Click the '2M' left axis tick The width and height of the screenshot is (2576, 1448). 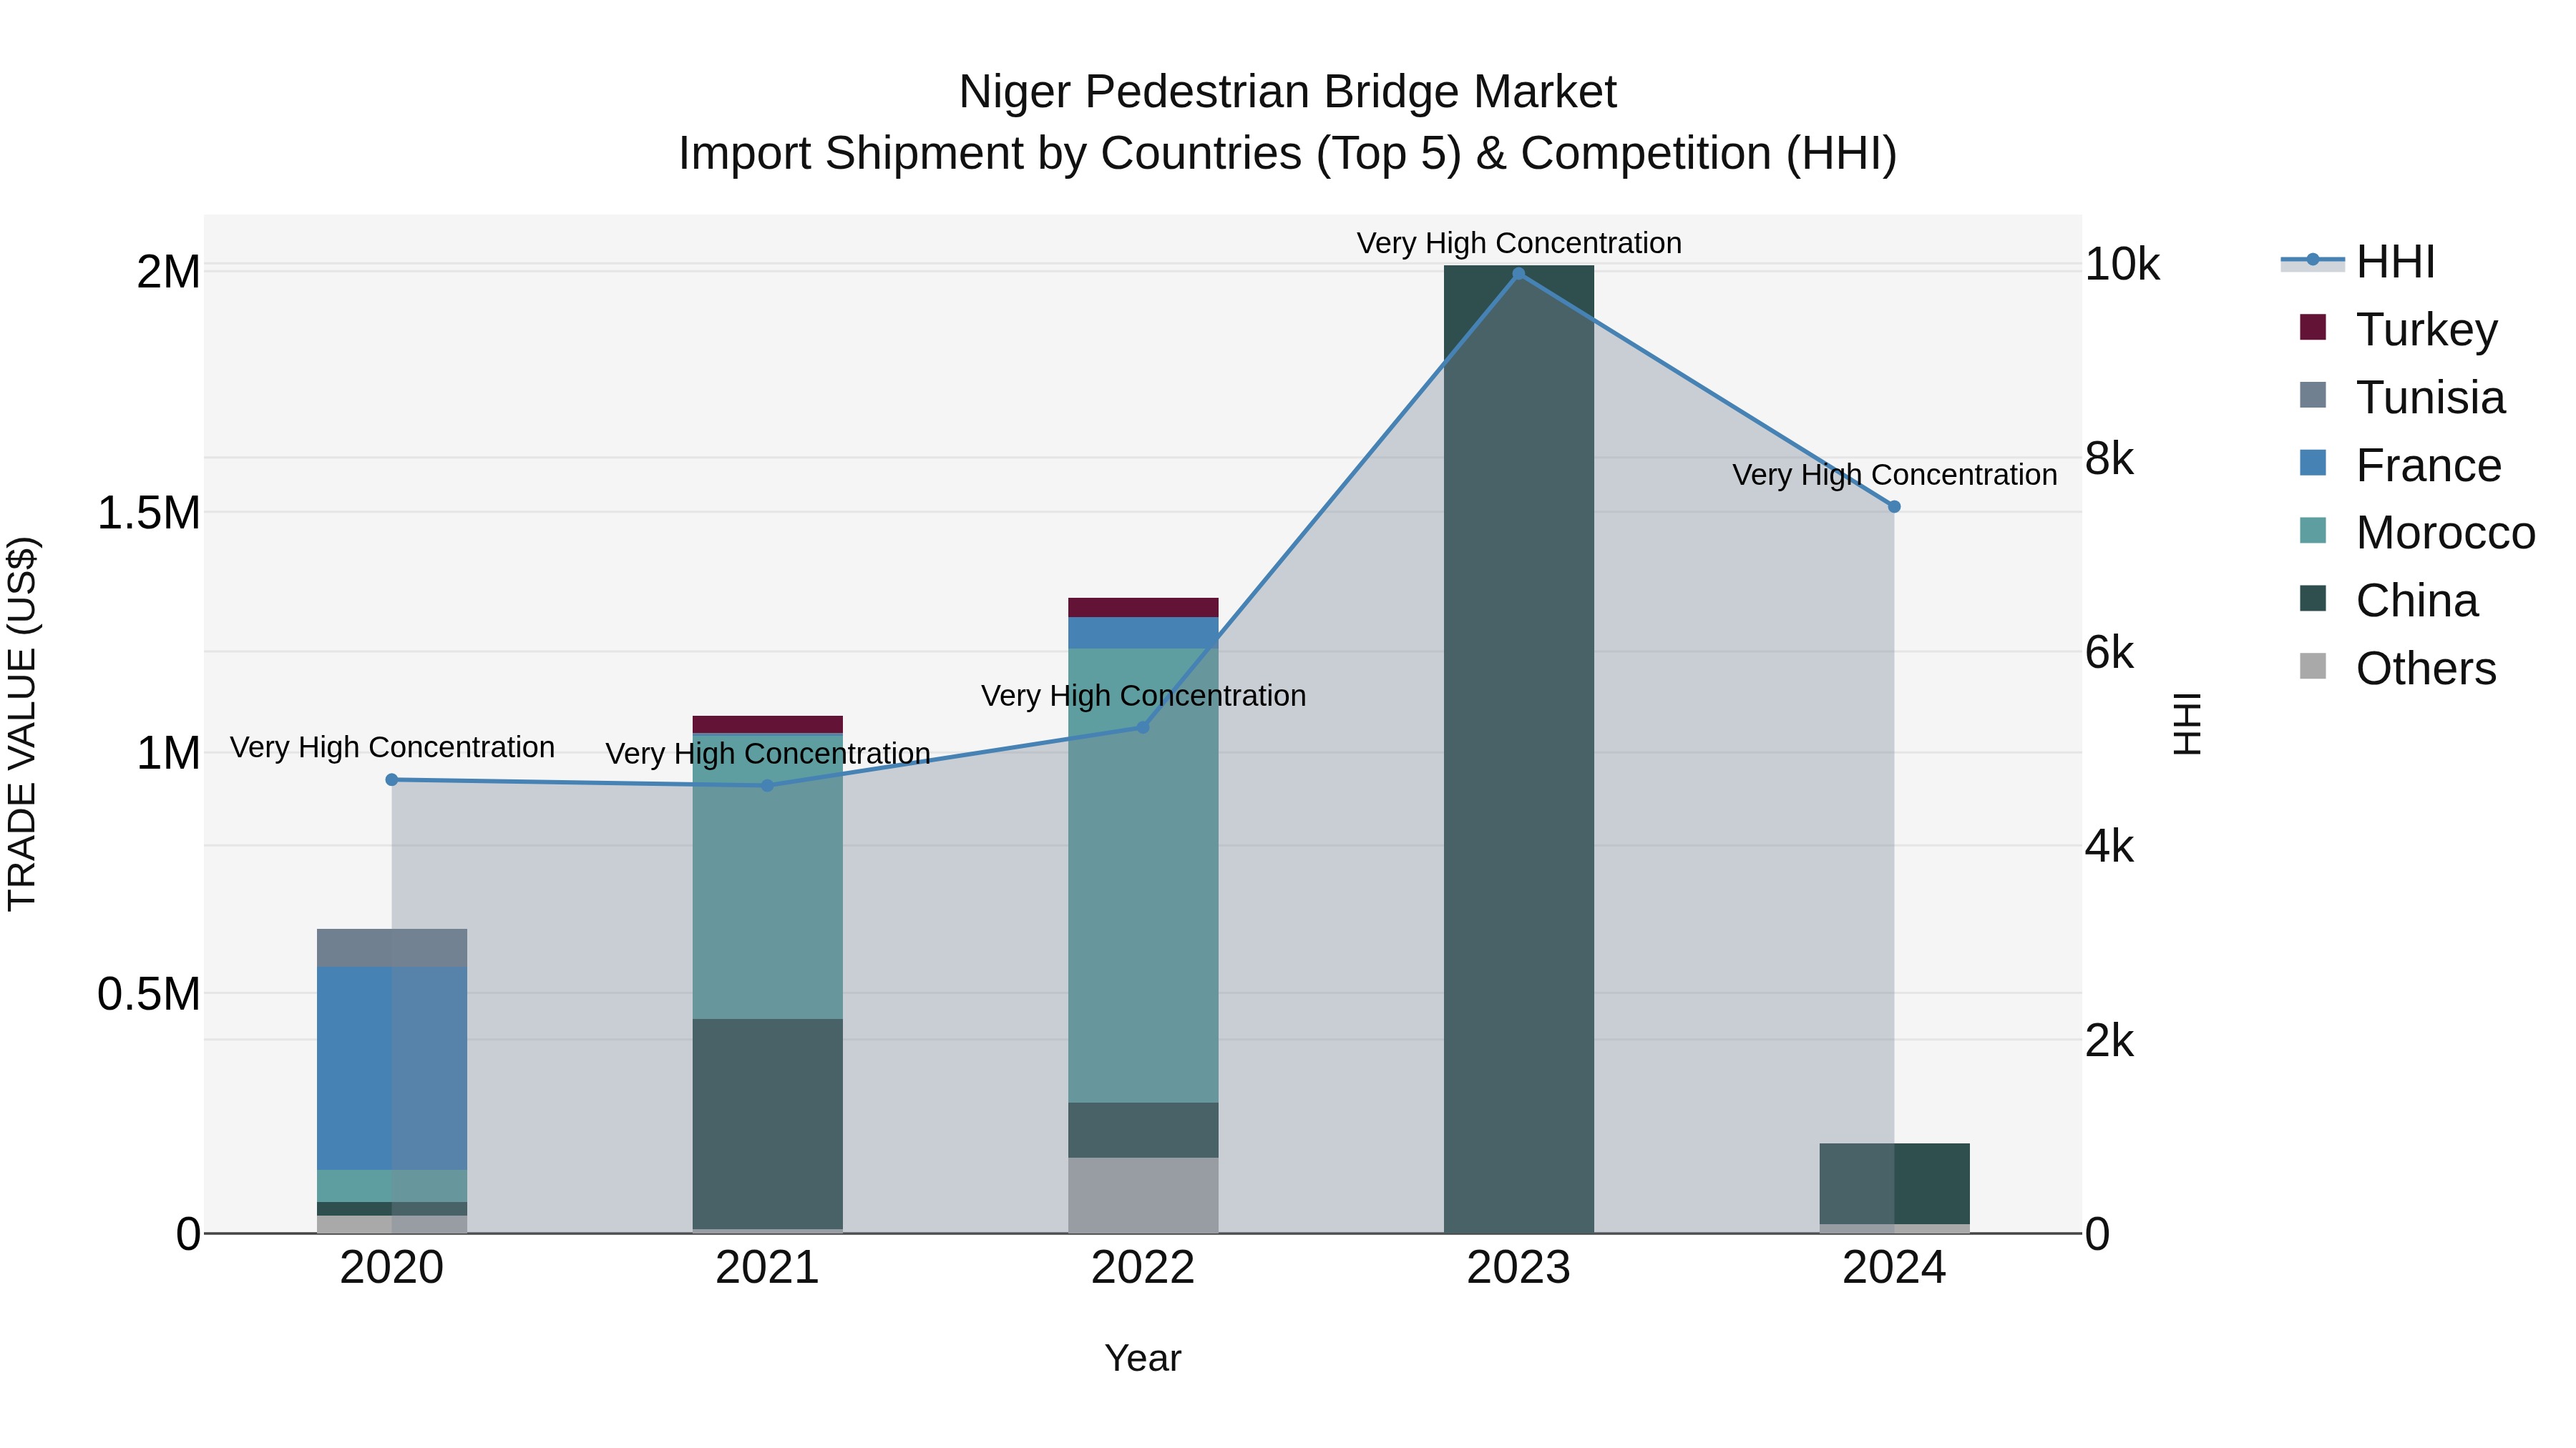pyautogui.click(x=168, y=272)
